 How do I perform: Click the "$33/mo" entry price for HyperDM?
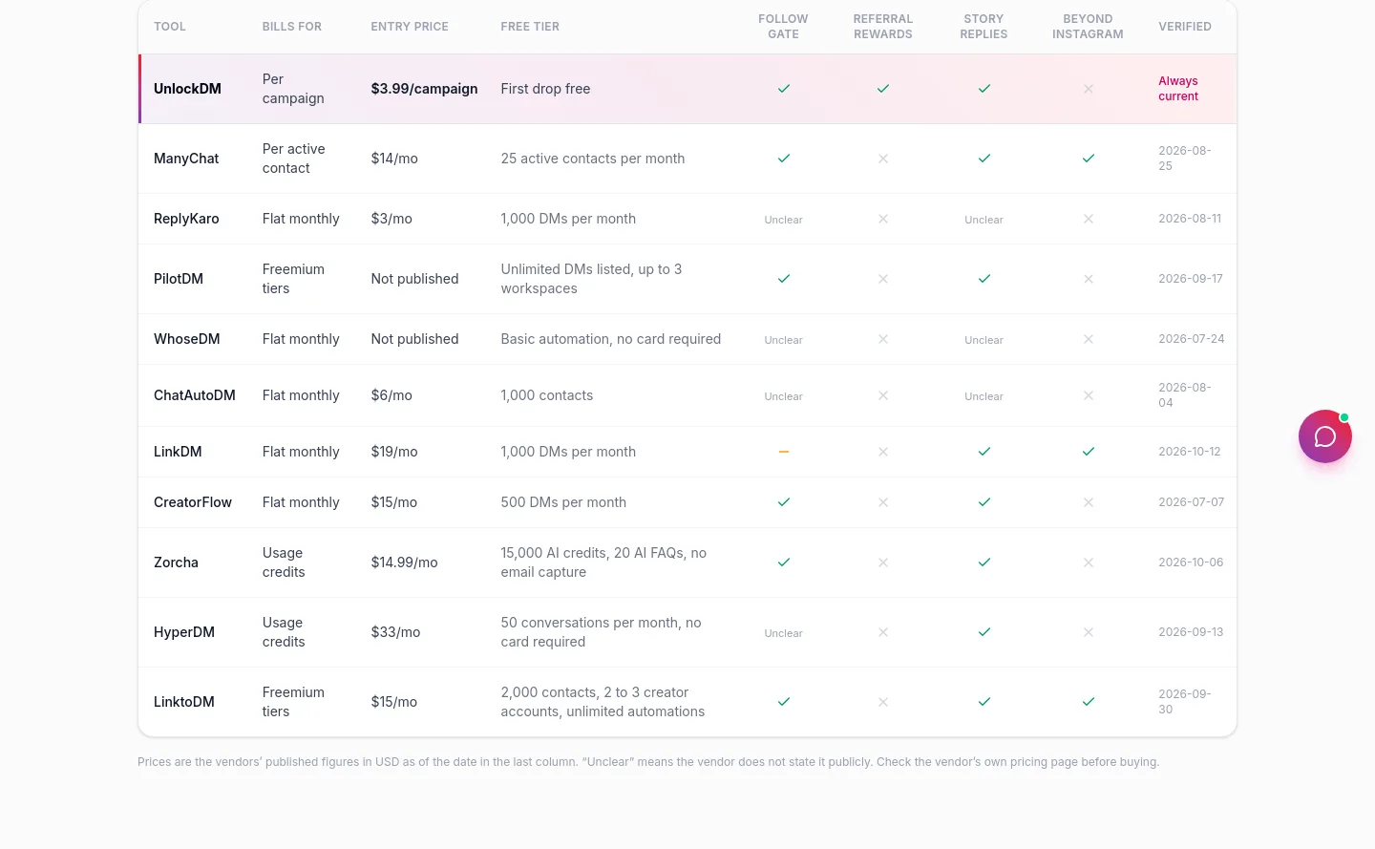(395, 632)
